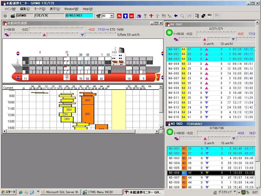Click the blue up-arrow toolbar icon
Viewport: 261px width, 196px height.
[x=125, y=16]
